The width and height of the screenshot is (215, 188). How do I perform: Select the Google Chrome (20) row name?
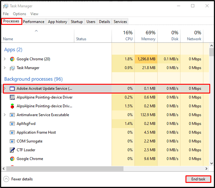[33, 59]
